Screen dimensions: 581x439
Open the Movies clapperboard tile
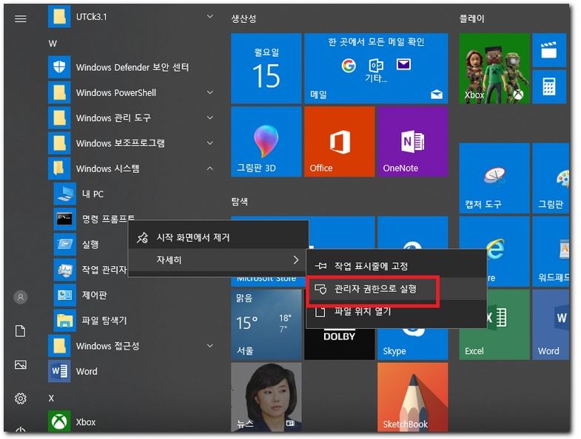click(x=549, y=50)
